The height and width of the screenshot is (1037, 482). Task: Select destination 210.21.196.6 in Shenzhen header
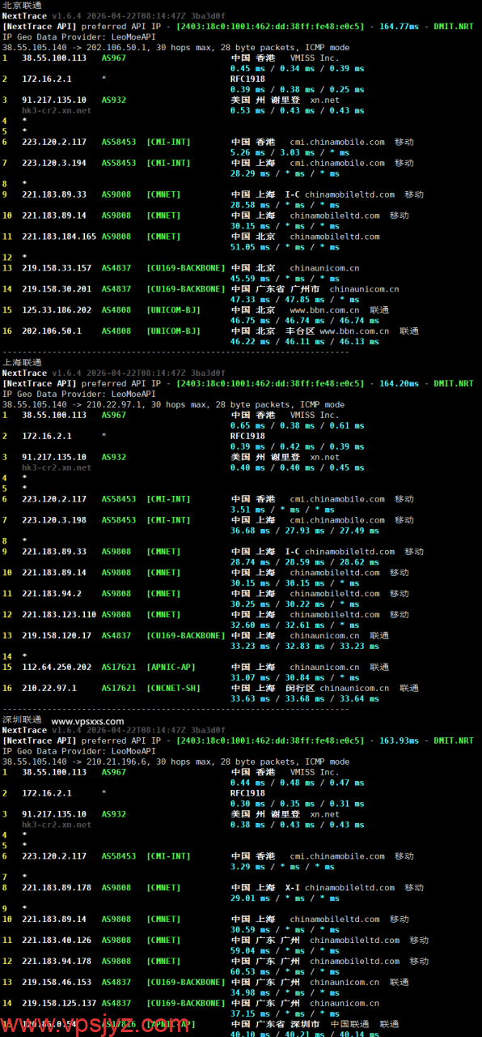(117, 762)
